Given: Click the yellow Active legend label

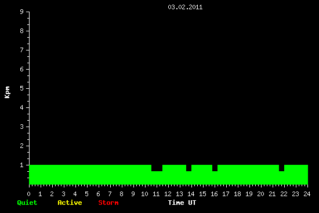Looking at the screenshot, I should pos(70,203).
